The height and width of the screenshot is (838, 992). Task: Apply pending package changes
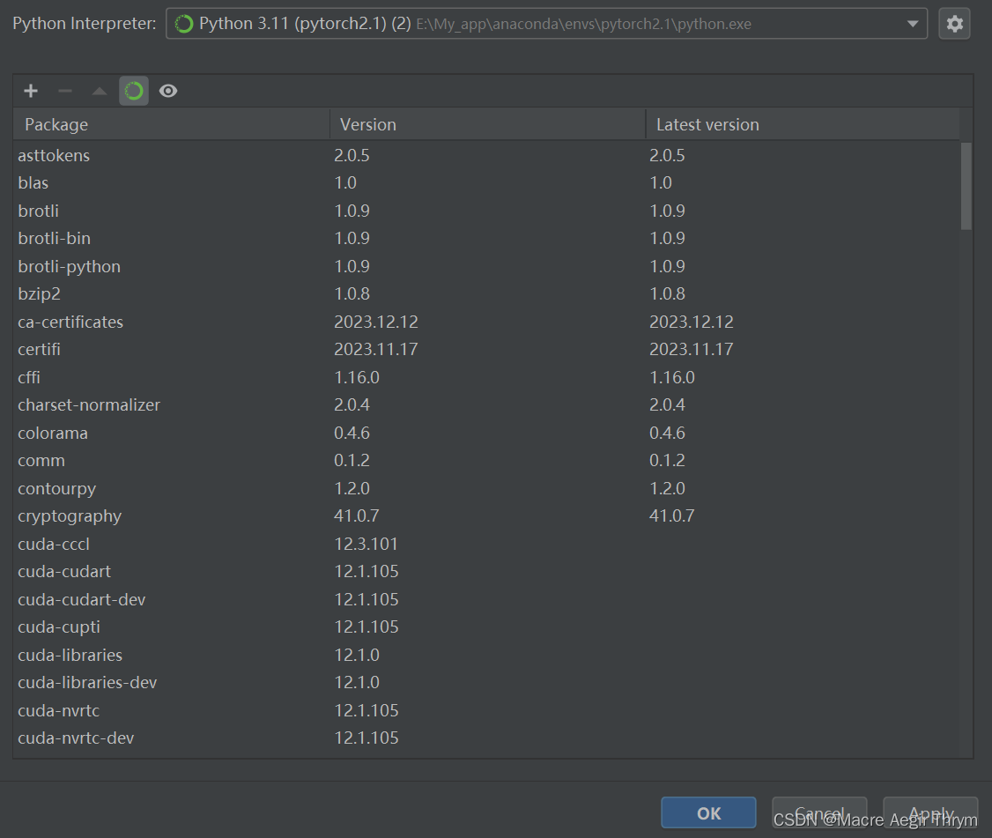pyautogui.click(x=930, y=812)
